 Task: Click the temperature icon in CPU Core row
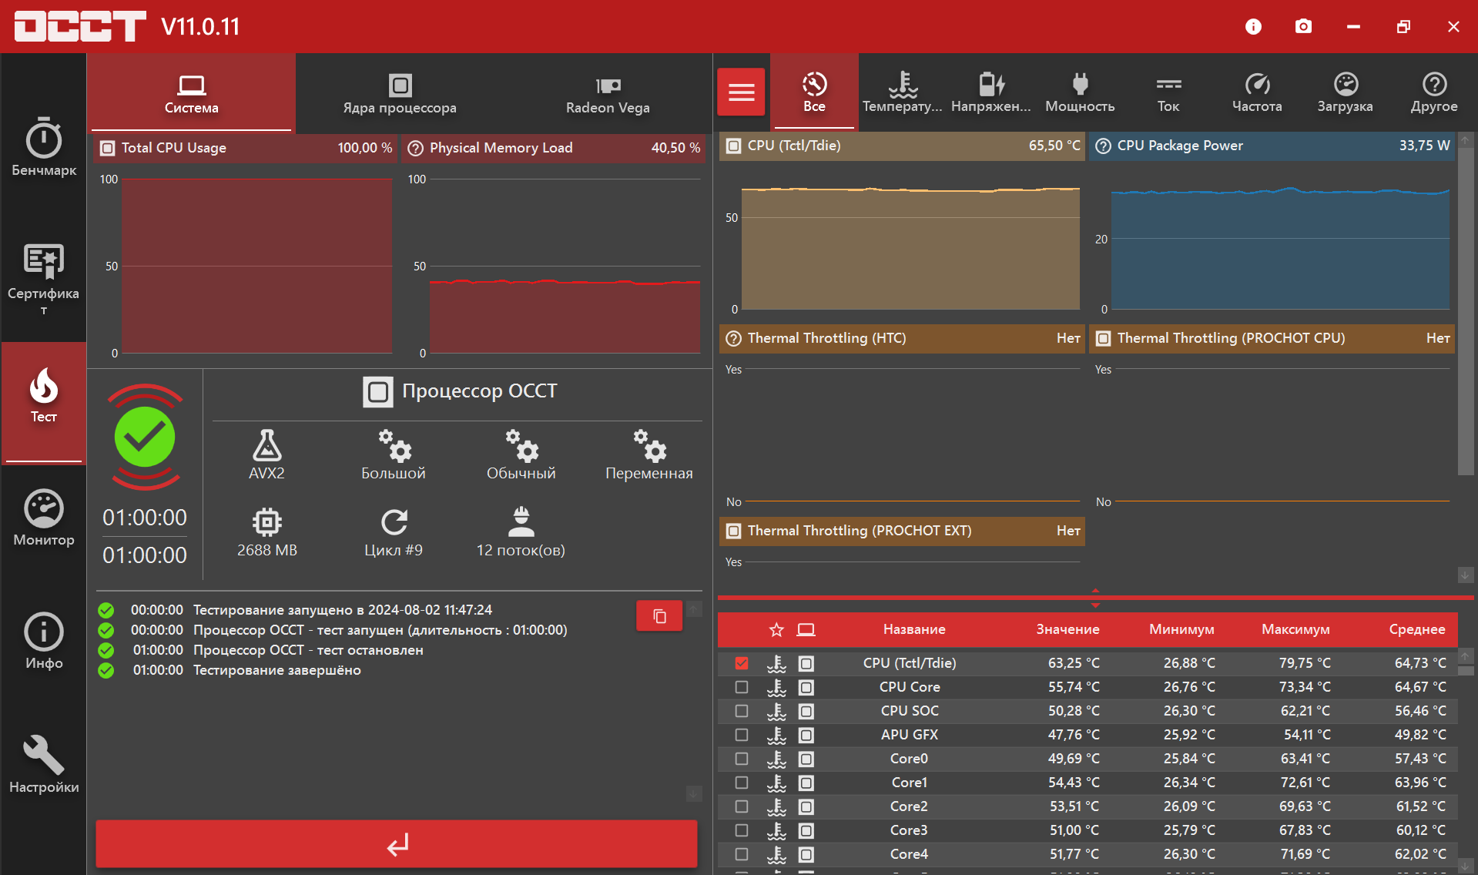776,687
